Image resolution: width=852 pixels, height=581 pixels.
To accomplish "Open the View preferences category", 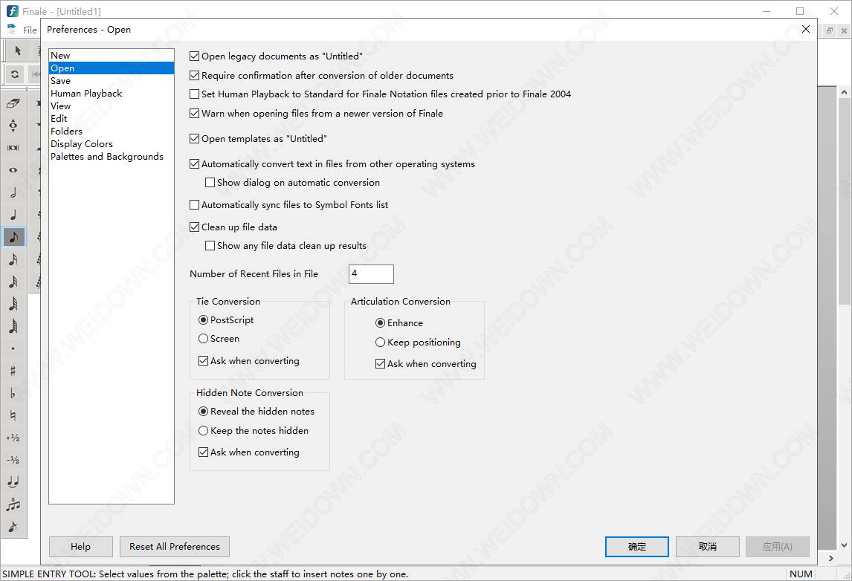I will [x=112, y=106].
